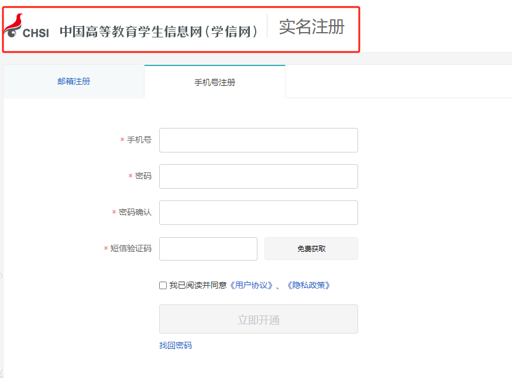Click into the 密码 input field
Screen dimensions: 512x378
(258, 176)
